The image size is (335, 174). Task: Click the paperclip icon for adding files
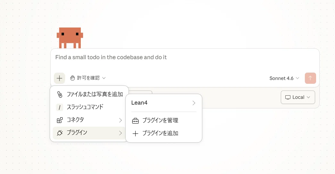60,94
